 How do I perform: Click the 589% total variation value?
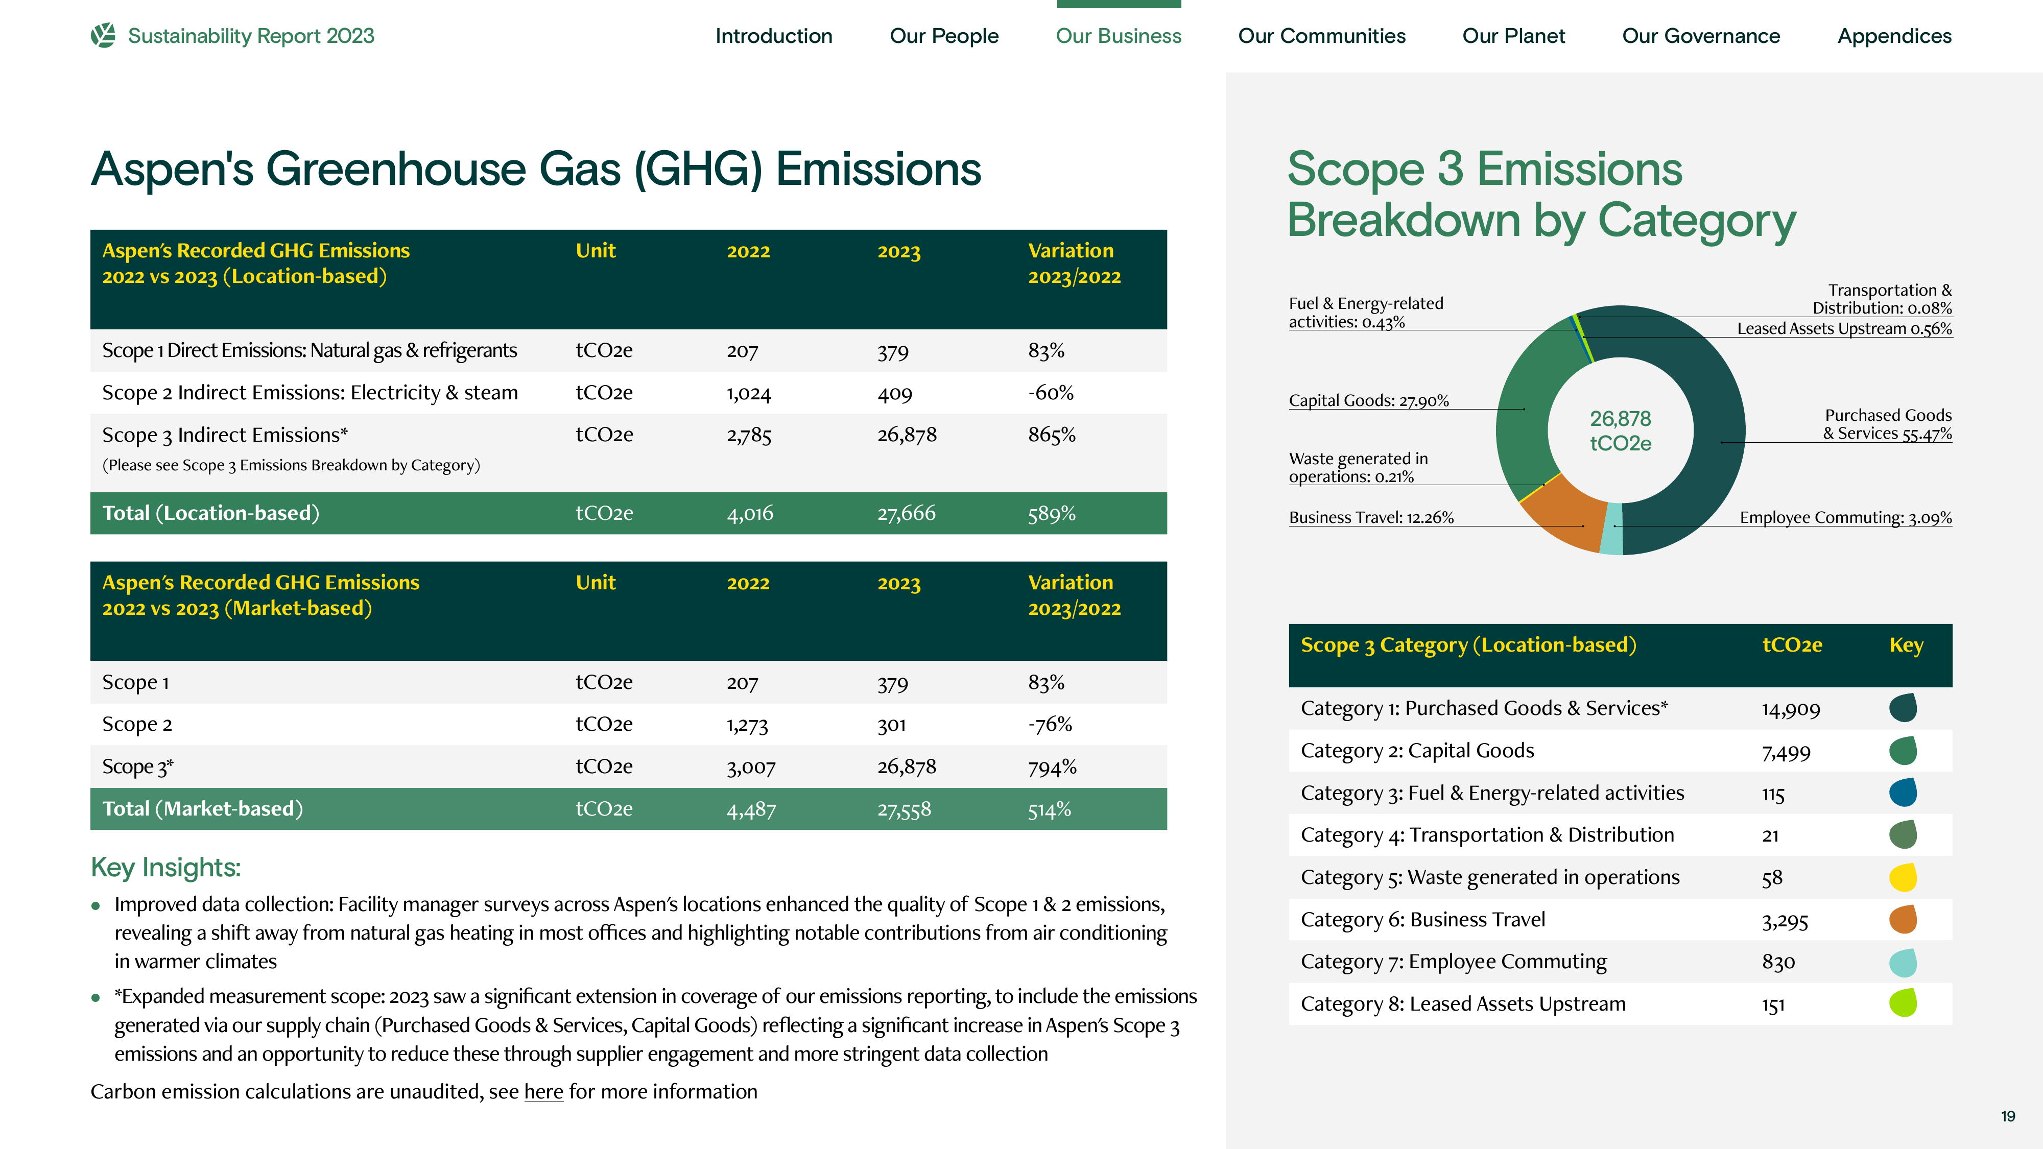(x=1052, y=514)
